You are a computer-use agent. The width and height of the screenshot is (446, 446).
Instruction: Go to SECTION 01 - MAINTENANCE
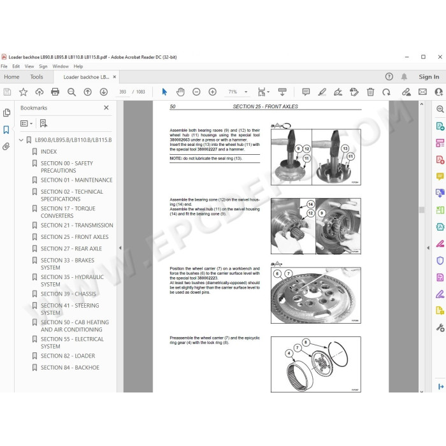pyautogui.click(x=76, y=180)
